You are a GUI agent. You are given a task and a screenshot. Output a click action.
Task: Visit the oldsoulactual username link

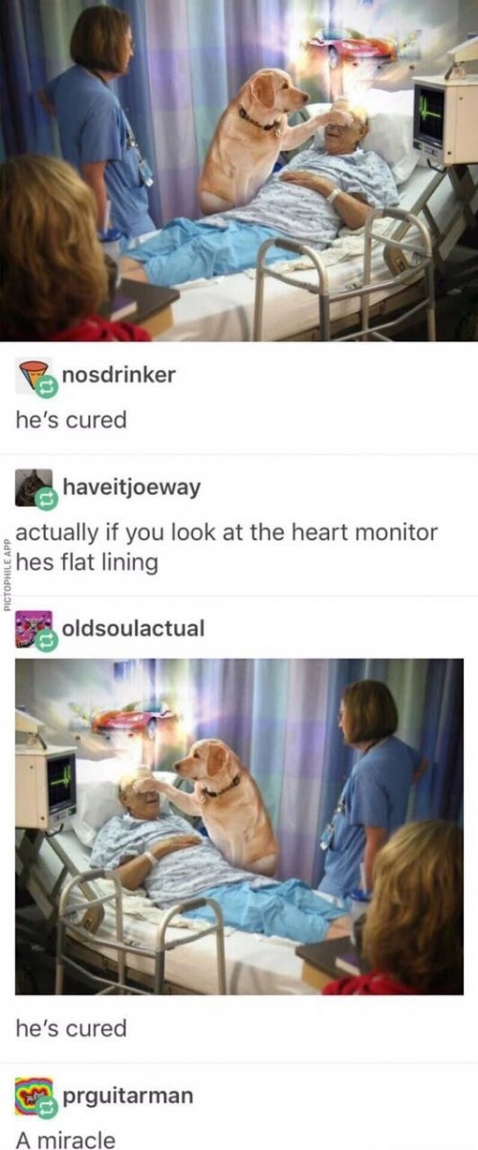coord(133,629)
